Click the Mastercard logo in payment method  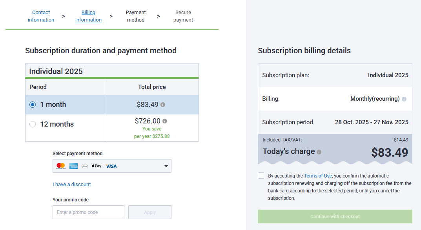(60, 166)
